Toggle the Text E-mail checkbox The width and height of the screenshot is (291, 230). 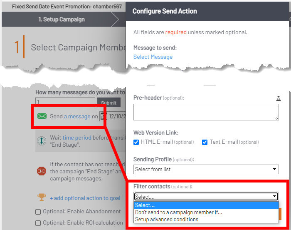205,142
